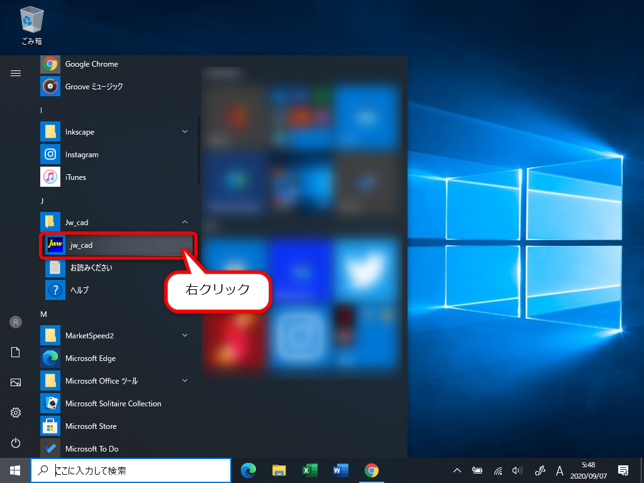Click the taskbar search field
This screenshot has width=644, height=483.
(x=131, y=470)
